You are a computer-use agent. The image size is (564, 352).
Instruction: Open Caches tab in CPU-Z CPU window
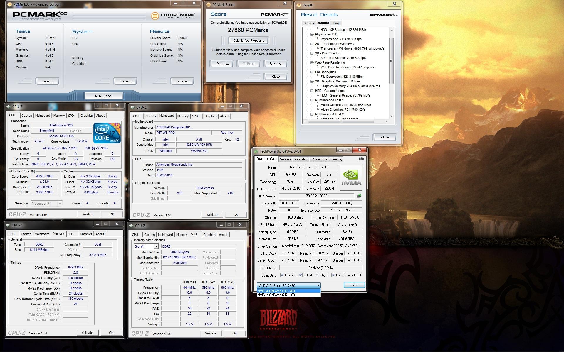pos(26,116)
